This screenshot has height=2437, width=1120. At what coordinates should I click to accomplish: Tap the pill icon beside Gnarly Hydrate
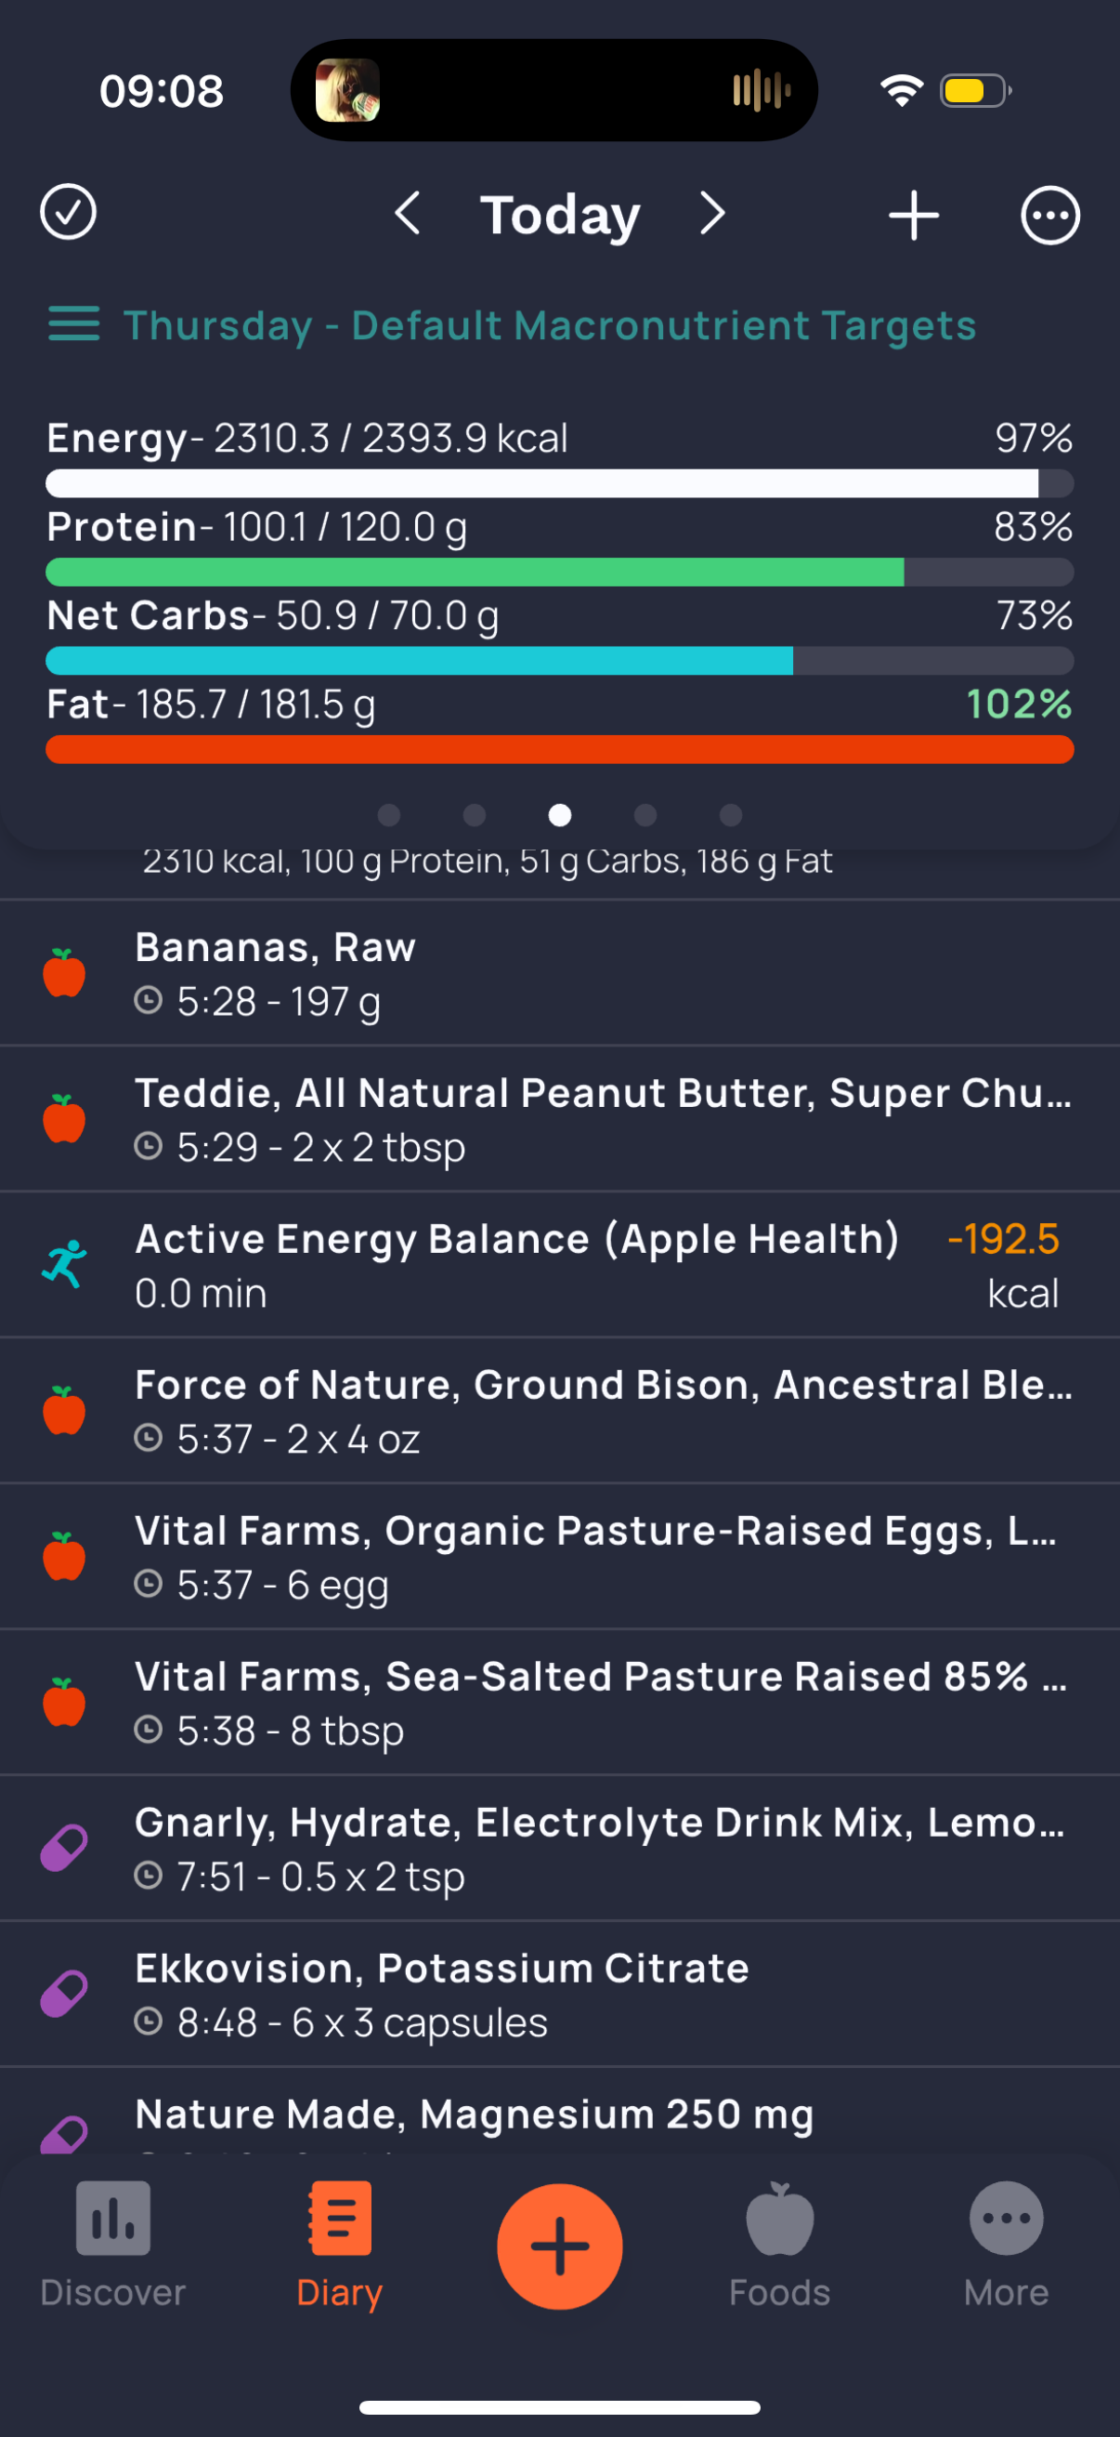(x=64, y=1849)
